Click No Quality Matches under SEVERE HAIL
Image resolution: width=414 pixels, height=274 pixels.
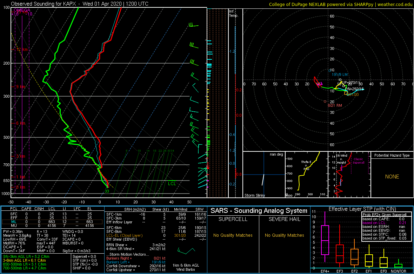(x=285, y=235)
